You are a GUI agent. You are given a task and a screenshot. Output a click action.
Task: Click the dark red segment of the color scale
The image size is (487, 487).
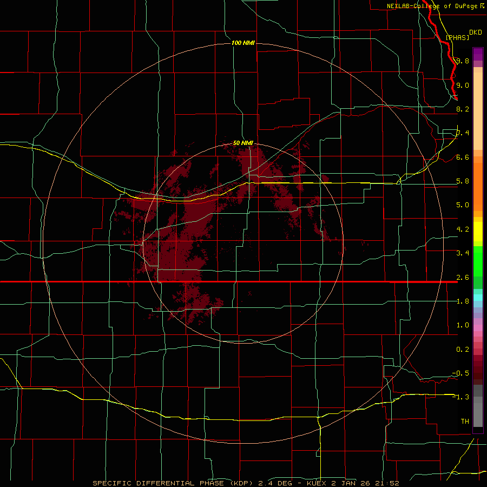pos(478,370)
